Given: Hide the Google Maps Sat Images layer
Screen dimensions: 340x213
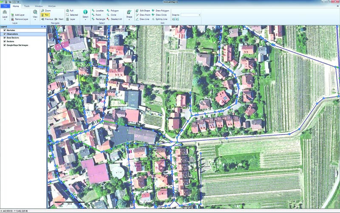Looking at the screenshot, I should 5,45.
